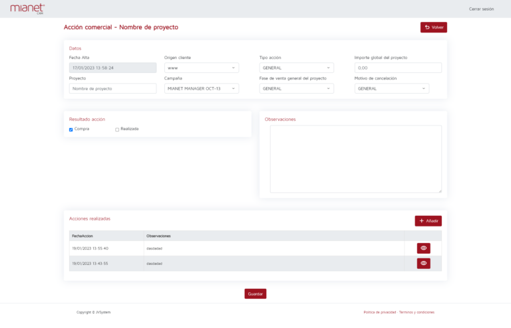Viewport: 511px width, 328px height.
Task: Enable the Realizada checkbox
Action: [x=117, y=129]
